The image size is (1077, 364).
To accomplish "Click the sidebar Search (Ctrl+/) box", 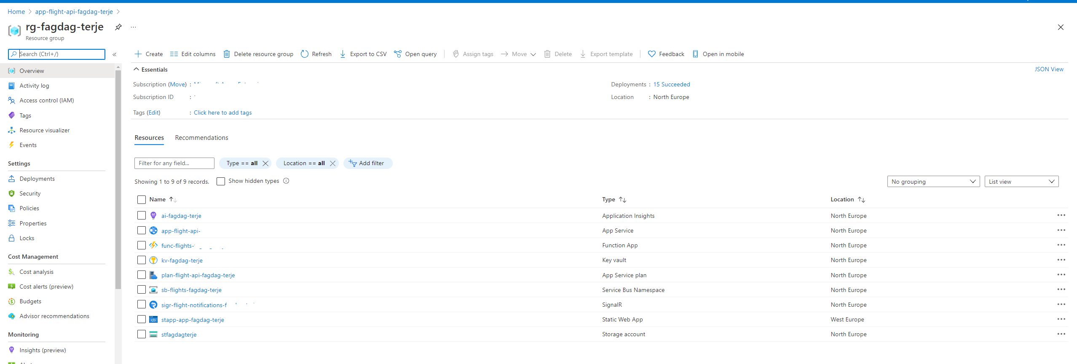I will point(56,54).
